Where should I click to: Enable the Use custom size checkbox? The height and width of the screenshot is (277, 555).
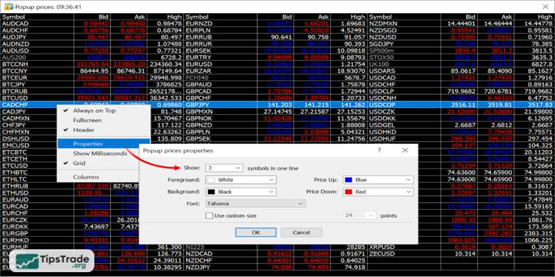[x=210, y=216]
